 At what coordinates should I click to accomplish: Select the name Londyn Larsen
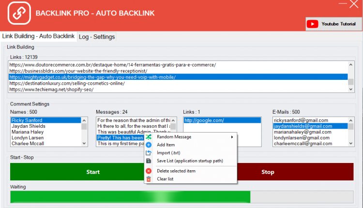(46, 138)
